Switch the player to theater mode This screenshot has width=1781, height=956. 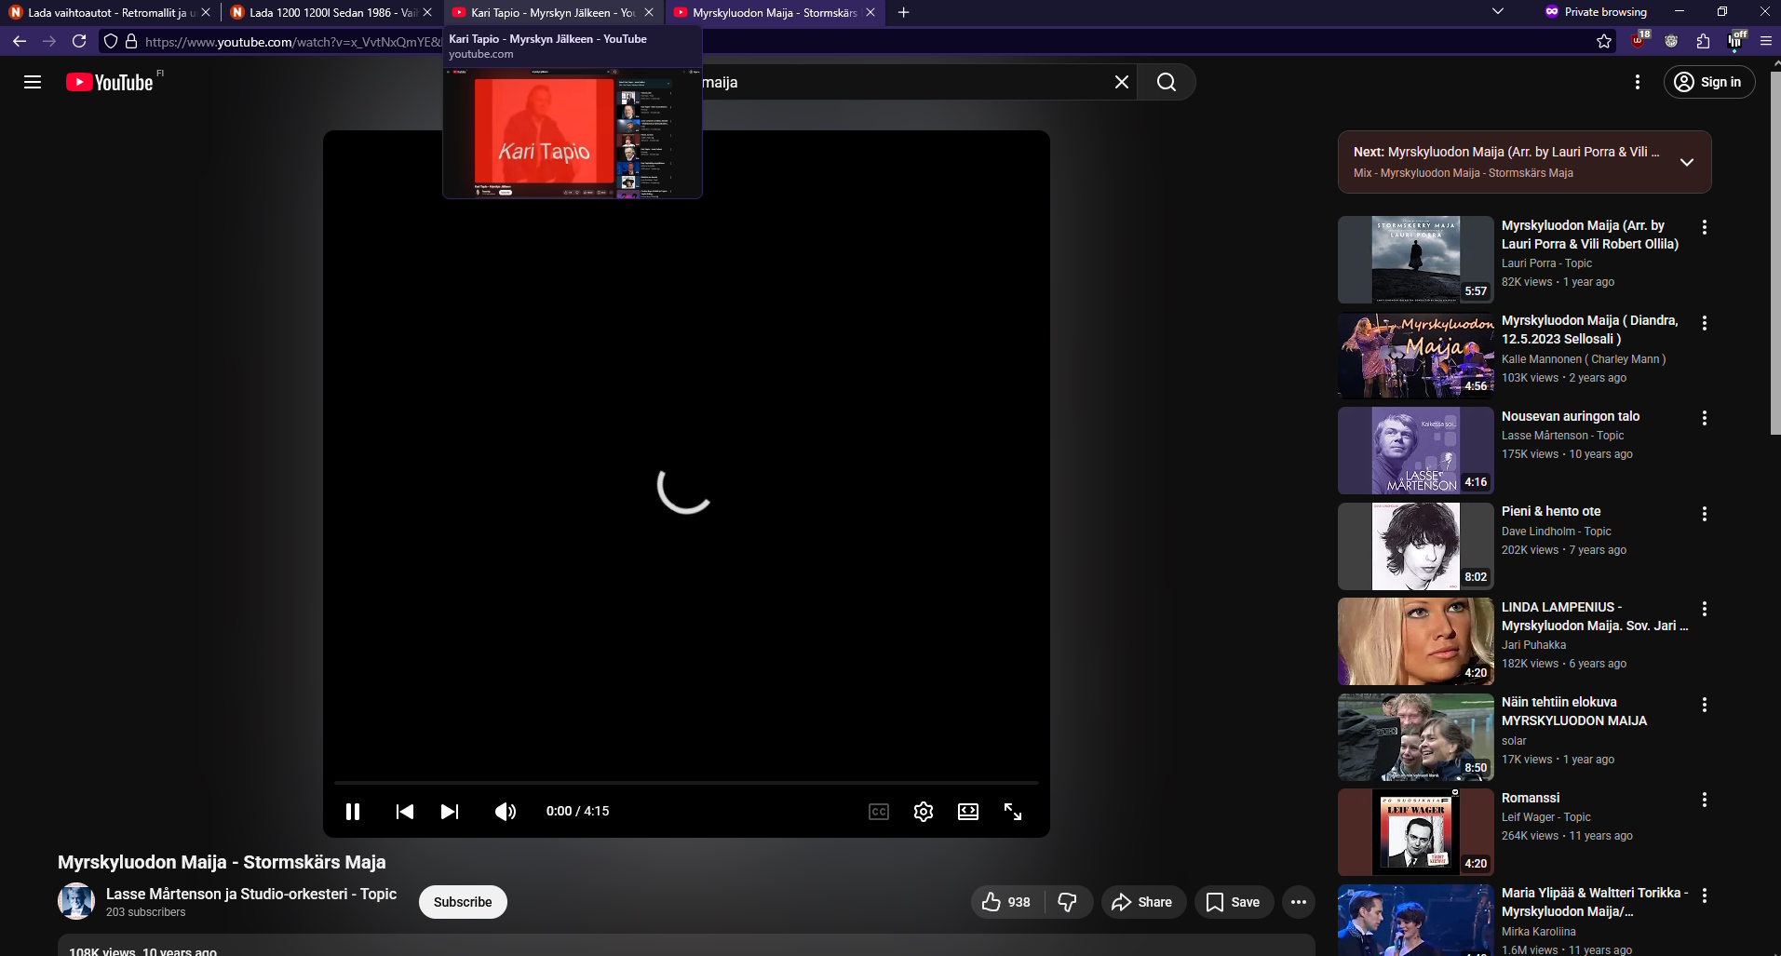click(x=968, y=812)
